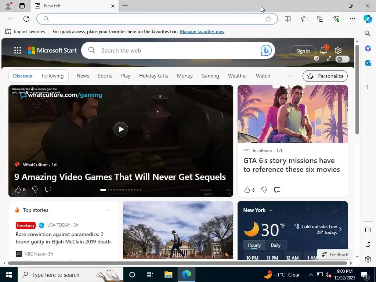Comment on the GTA 6 article
376x282 pixels.
click(x=277, y=190)
